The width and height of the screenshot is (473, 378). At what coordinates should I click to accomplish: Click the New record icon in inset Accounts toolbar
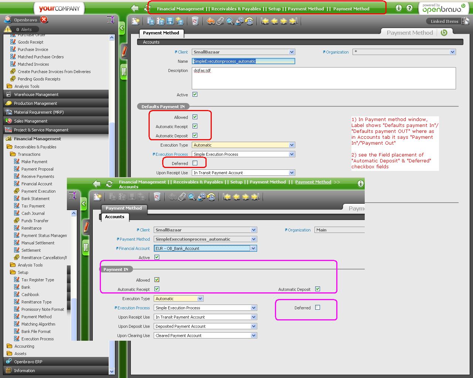point(98,197)
